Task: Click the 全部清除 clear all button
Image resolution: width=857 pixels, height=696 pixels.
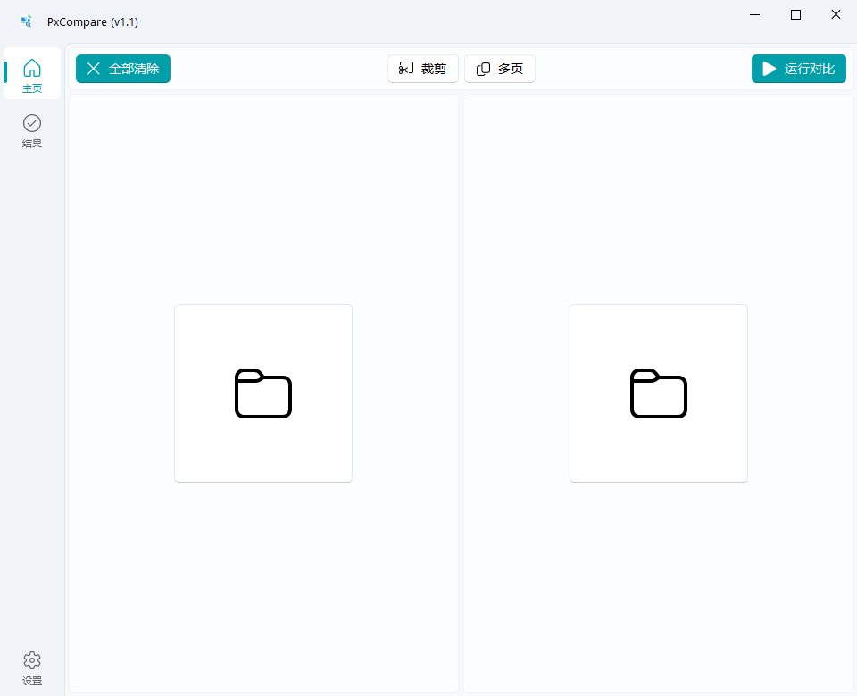Action: click(x=123, y=69)
